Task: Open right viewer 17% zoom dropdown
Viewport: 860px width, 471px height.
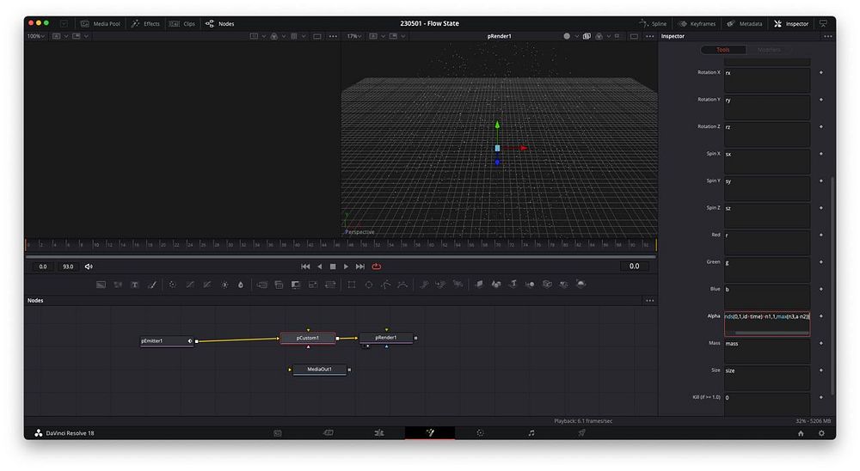Action: 353,36
